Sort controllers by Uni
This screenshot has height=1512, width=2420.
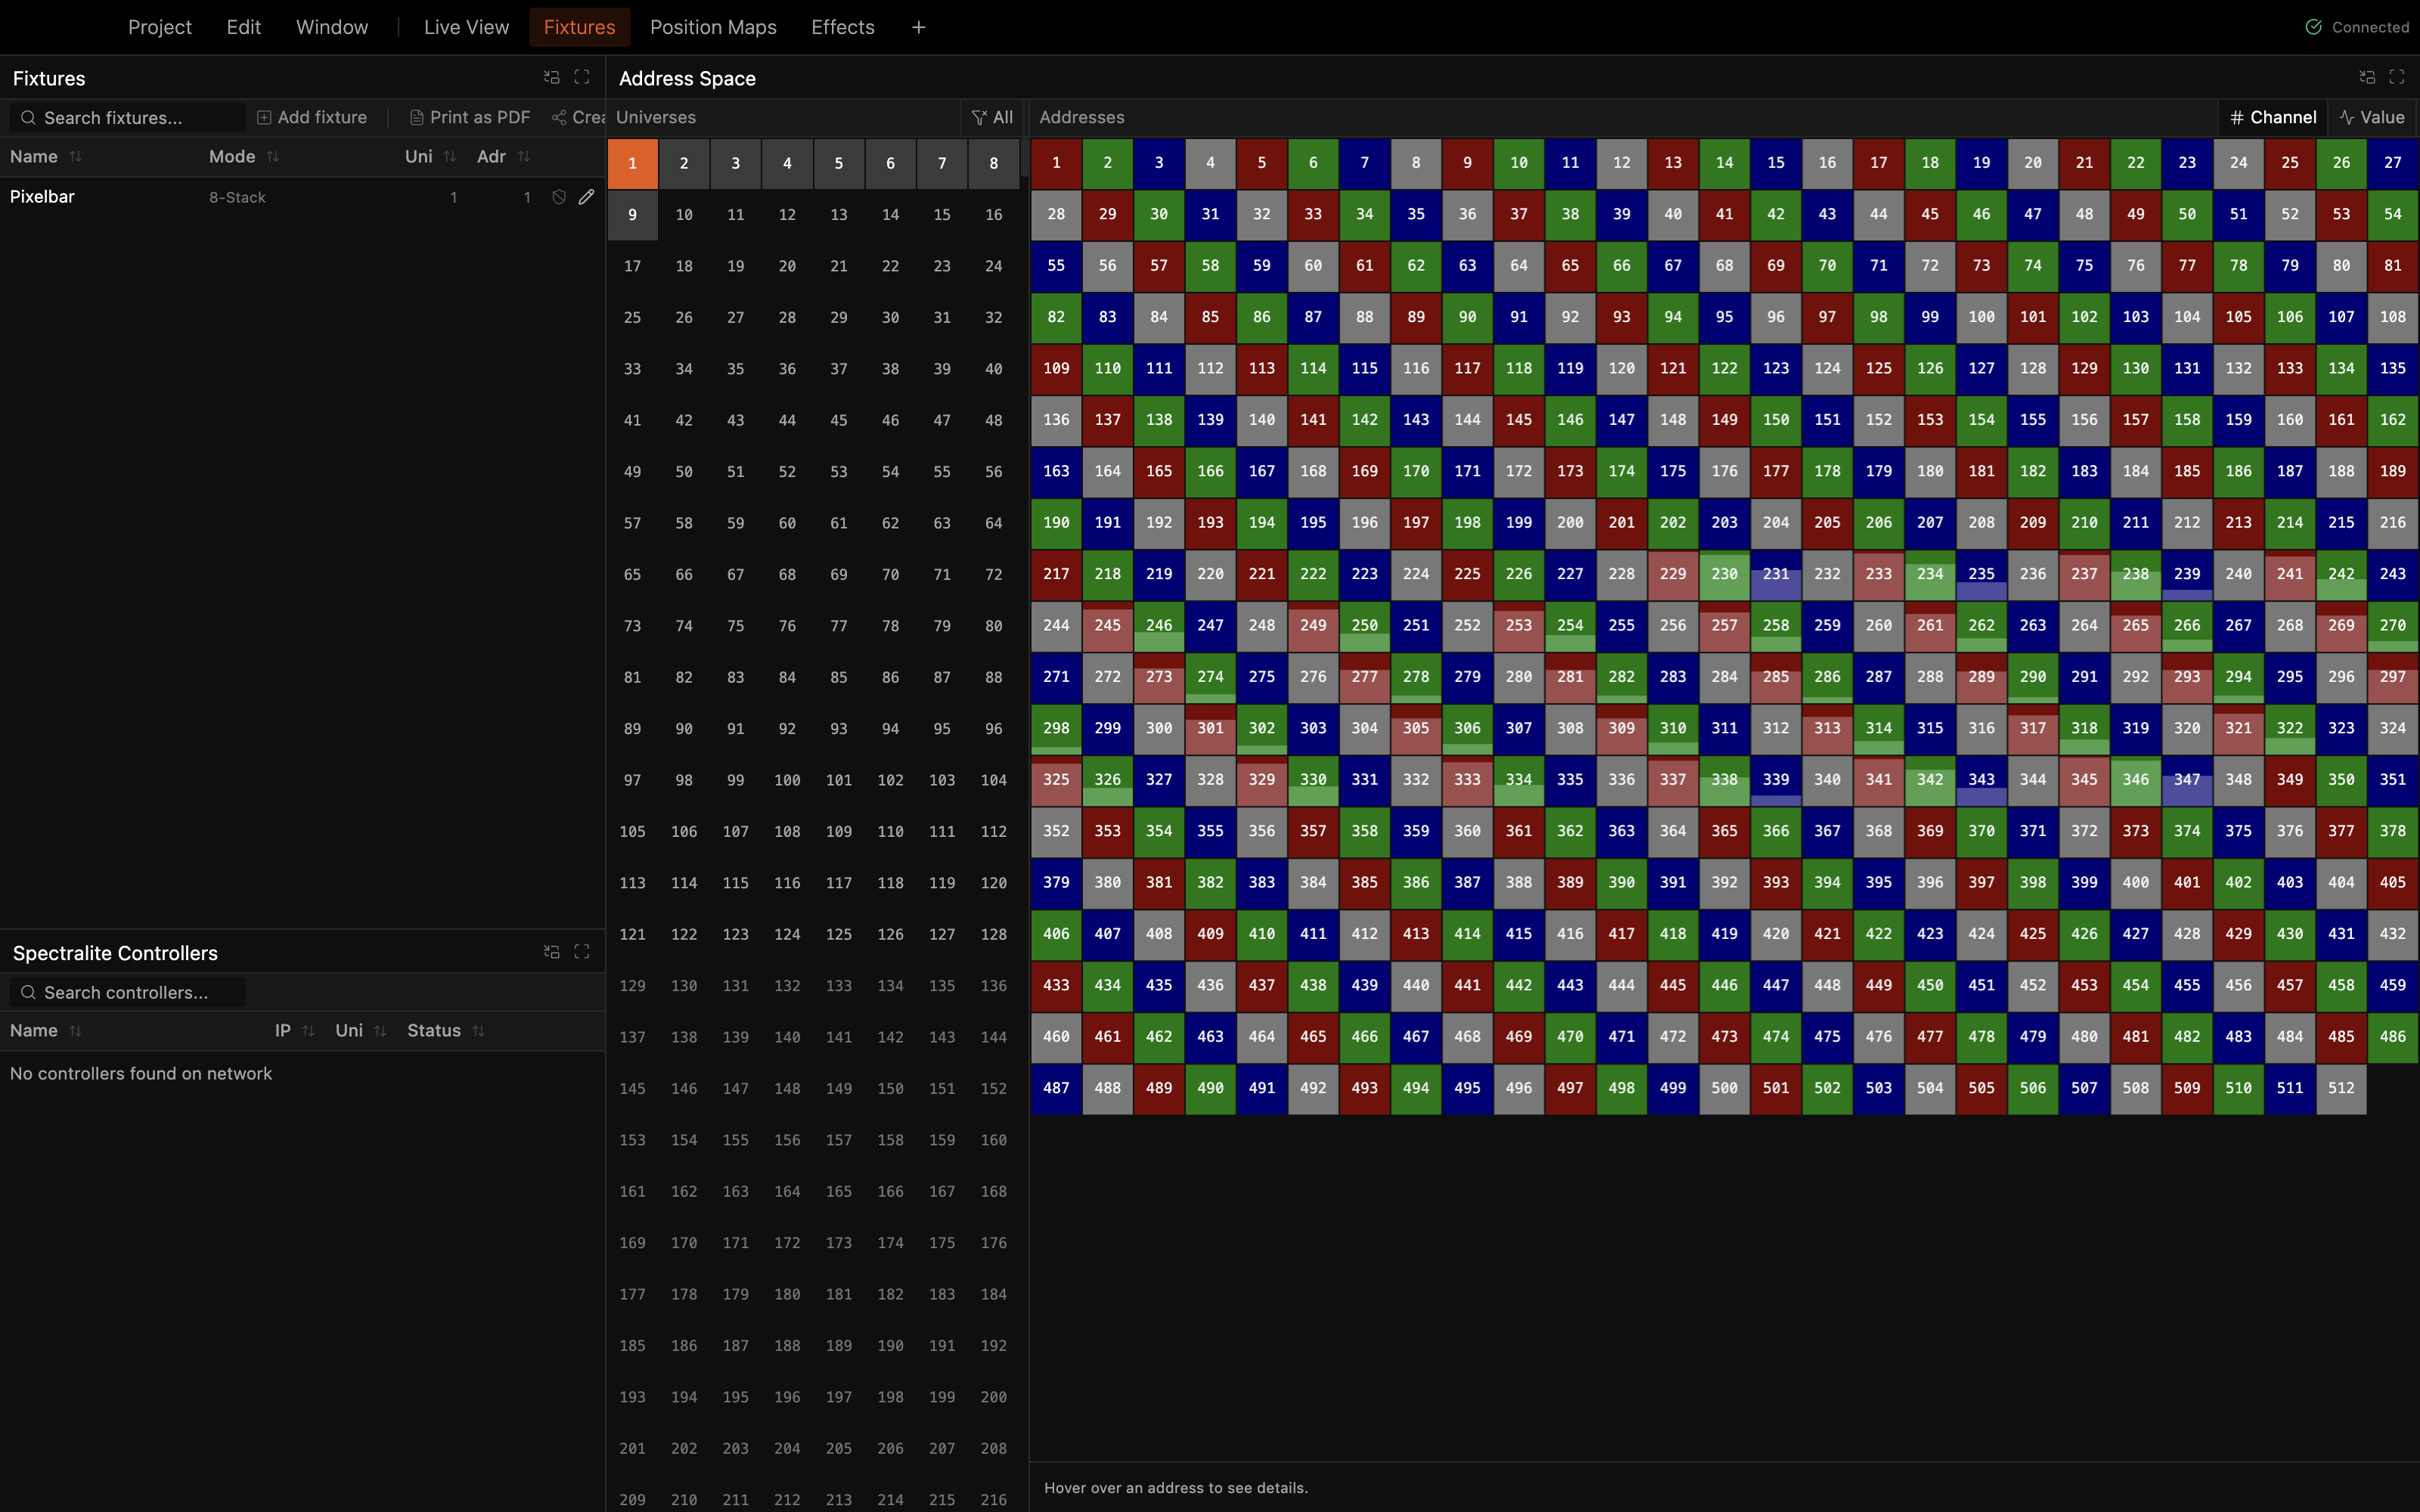[360, 1030]
